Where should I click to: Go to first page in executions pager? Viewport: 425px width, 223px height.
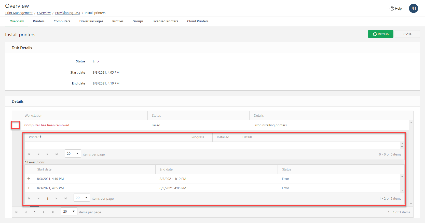click(x=29, y=198)
